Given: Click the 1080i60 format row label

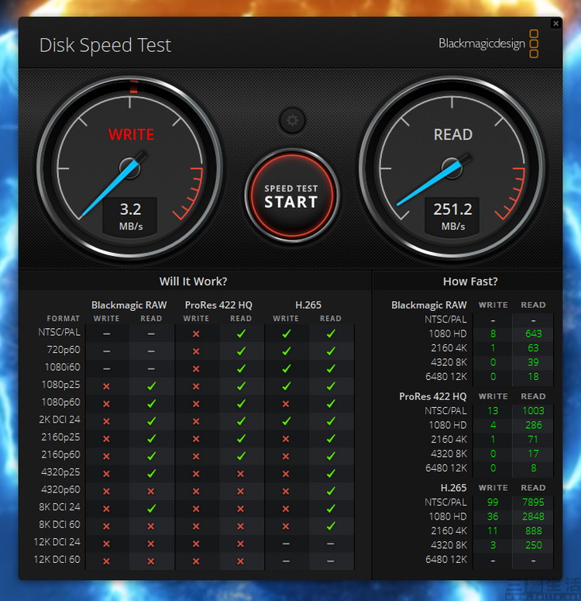Looking at the screenshot, I should (x=63, y=368).
